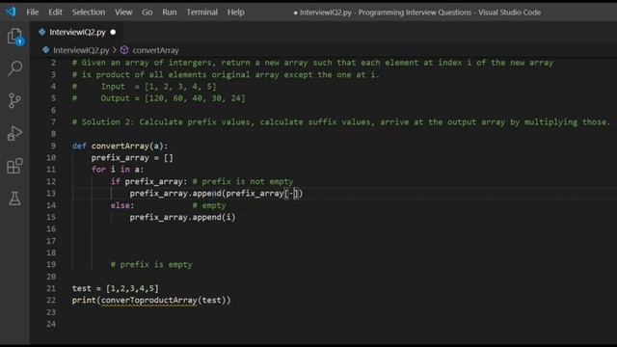Viewport: 617px width, 347px height.
Task: Open the Terminal menu
Action: point(201,13)
